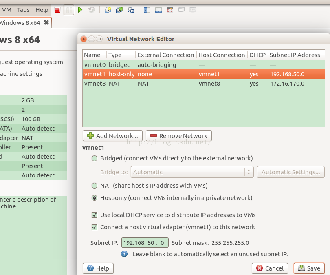Click the red Power Off toolbar icon
The image size is (330, 275).
click(57, 10)
